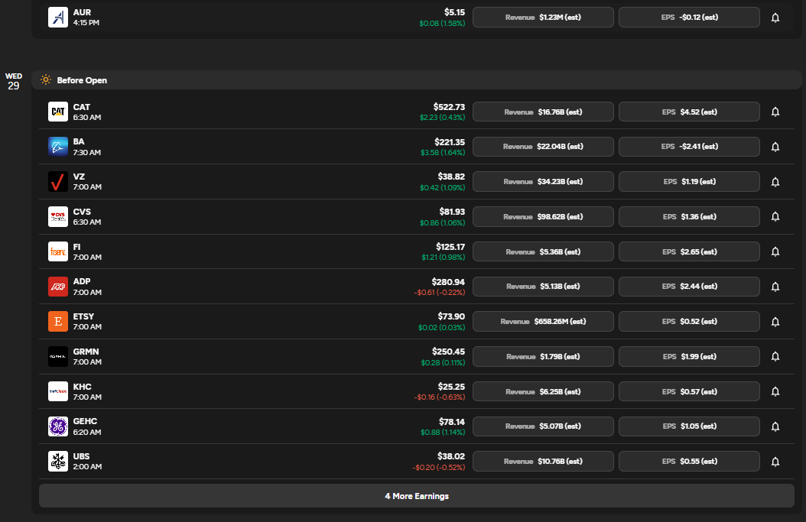Click KHC change -$0.16 (-0.63%)

click(x=440, y=397)
